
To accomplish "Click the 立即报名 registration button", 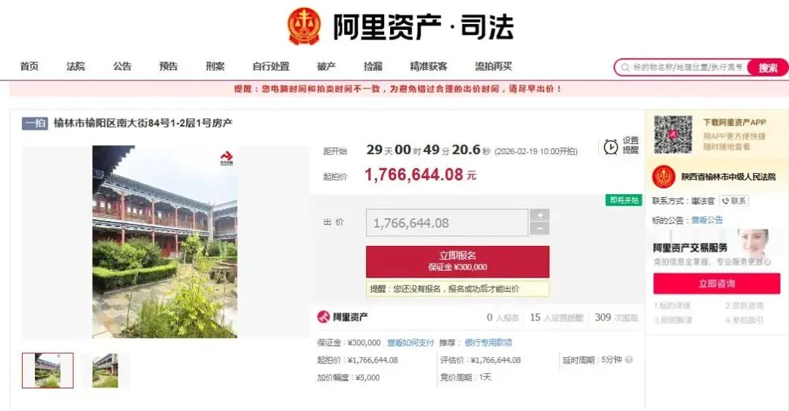I will [457, 261].
